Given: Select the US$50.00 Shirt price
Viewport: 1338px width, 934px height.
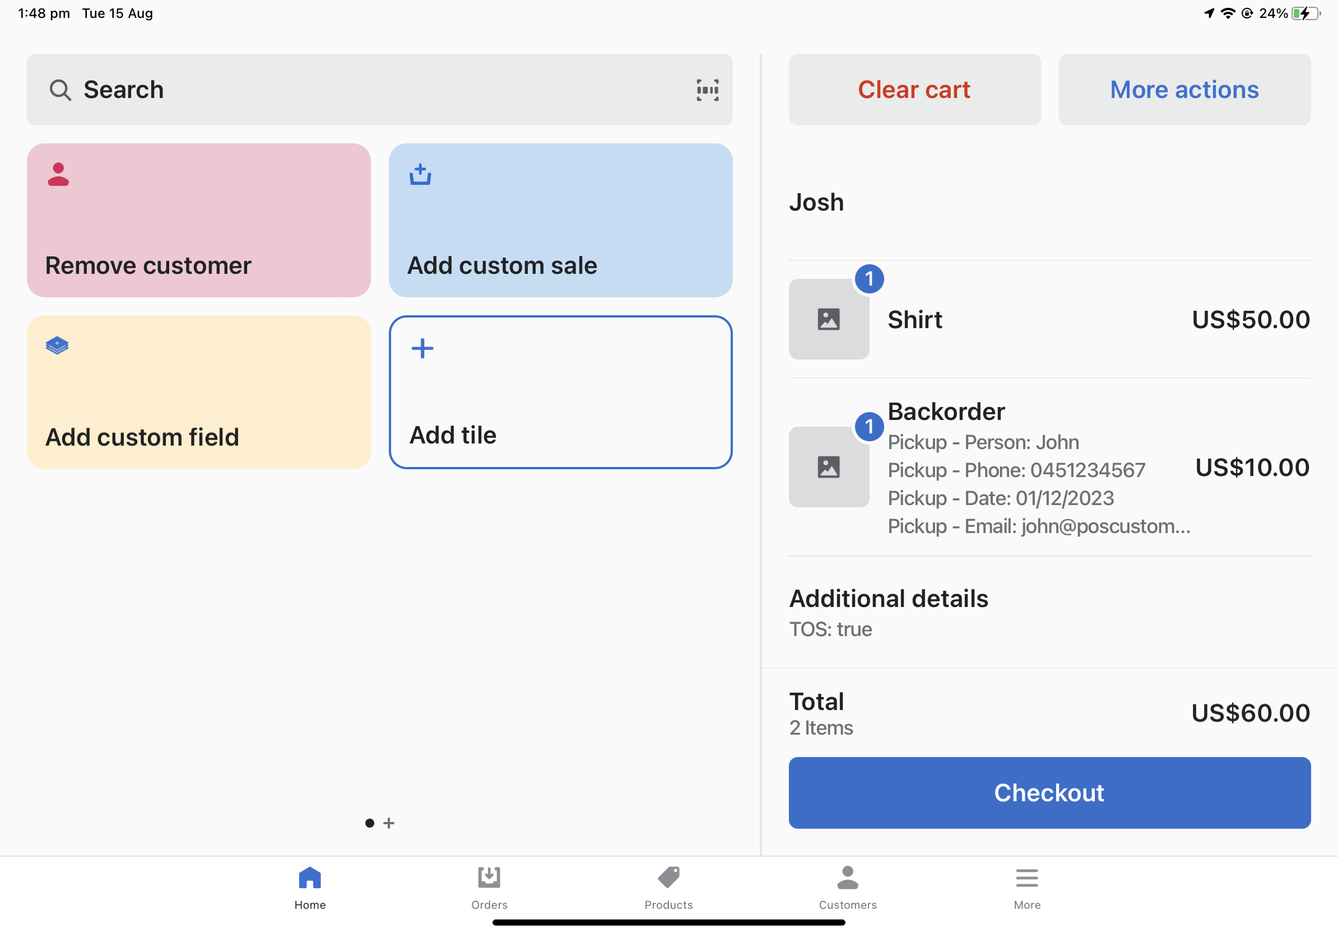Looking at the screenshot, I should click(1251, 320).
